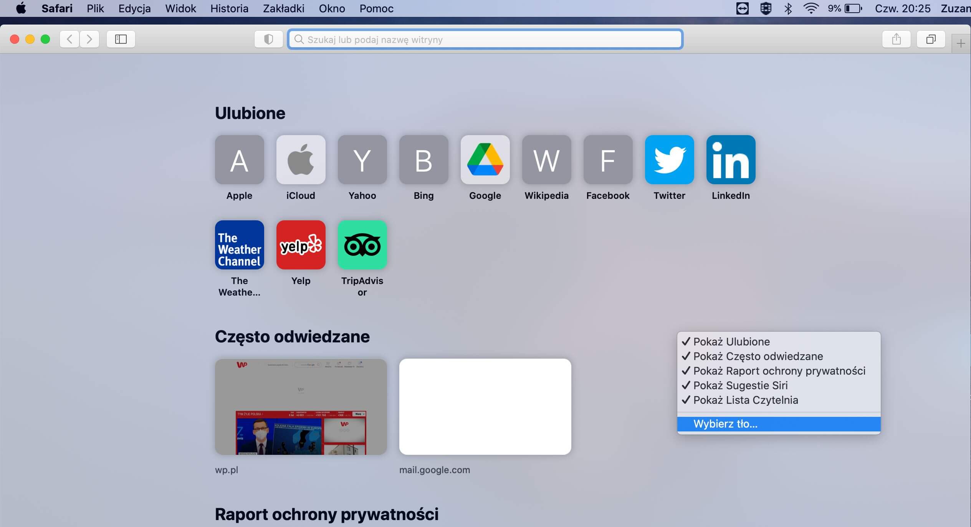
Task: Open the Twitter favorite tile
Action: pyautogui.click(x=669, y=160)
